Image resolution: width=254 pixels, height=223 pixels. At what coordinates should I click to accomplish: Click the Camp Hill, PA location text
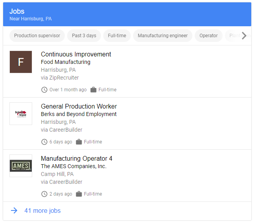coord(57,174)
